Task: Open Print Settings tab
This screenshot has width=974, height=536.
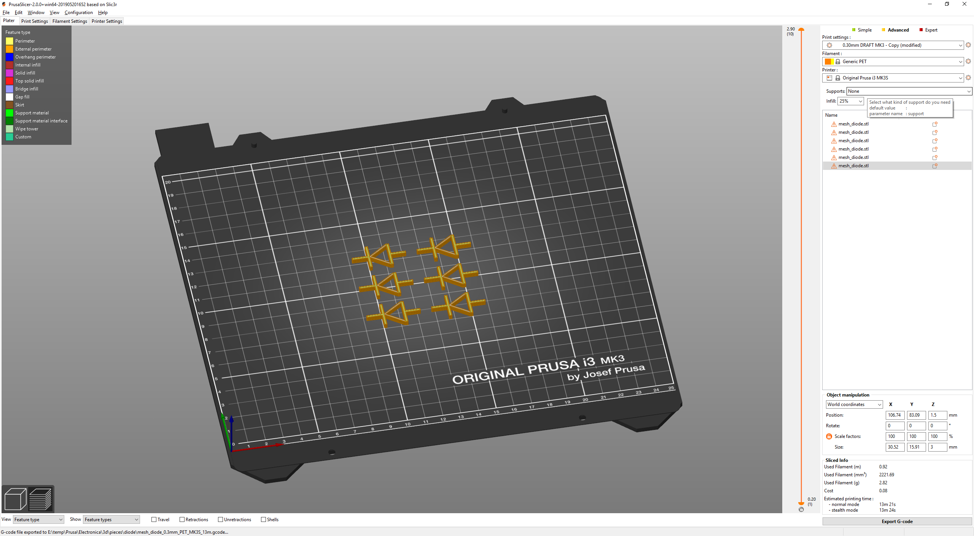Action: (34, 21)
